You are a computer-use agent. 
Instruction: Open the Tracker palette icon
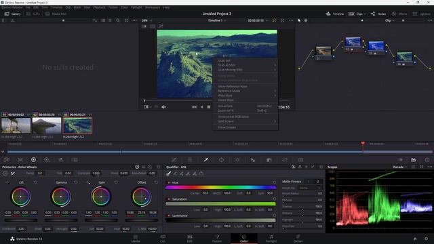coord(237,160)
